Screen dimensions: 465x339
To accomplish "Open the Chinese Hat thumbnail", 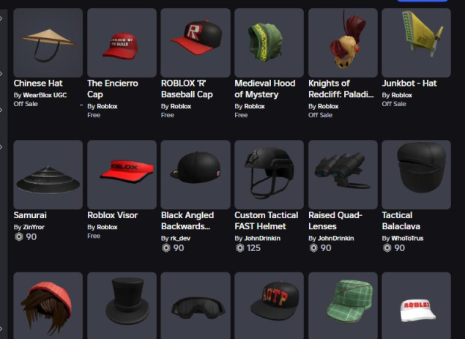I will (48, 42).
